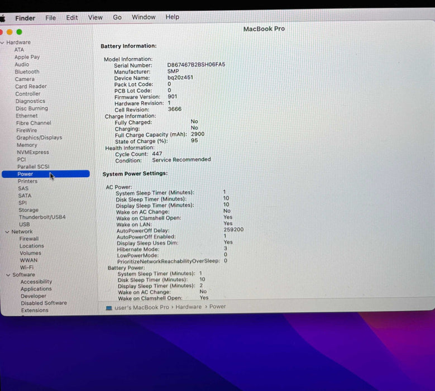Select Disc Burning in the sidebar

tap(32, 108)
